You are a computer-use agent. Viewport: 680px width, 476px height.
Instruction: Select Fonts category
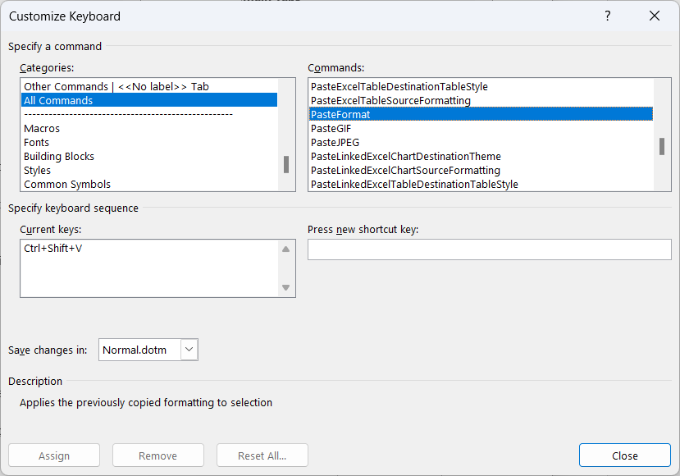tap(37, 143)
